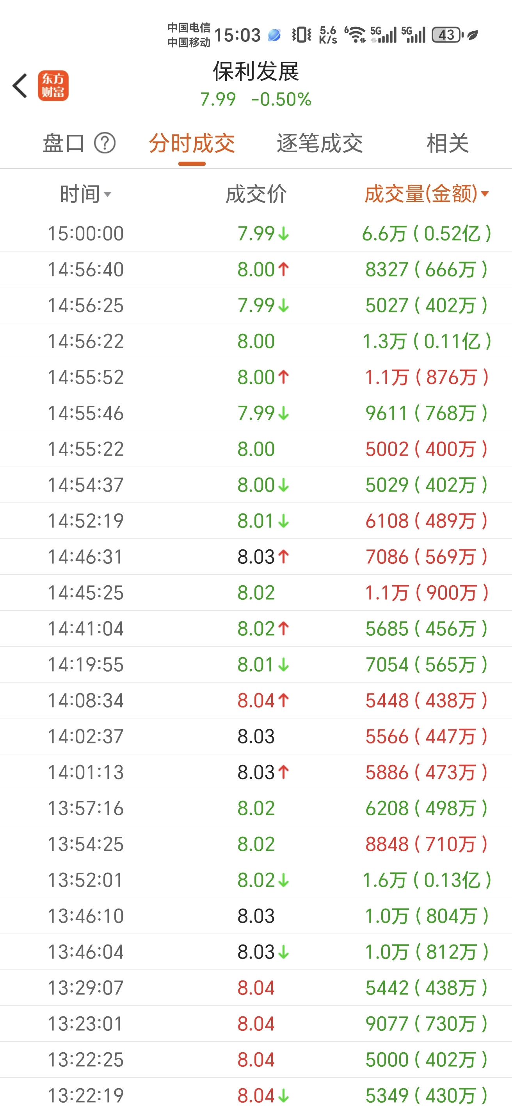This screenshot has width=512, height=1112.
Task: Select the 分时成交 tab
Action: 192,143
